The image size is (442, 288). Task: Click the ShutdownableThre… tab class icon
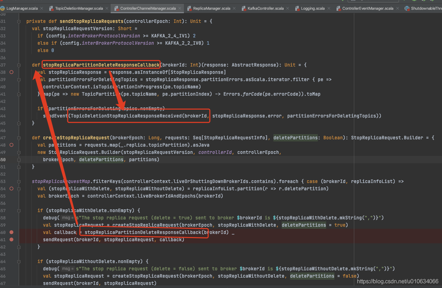407,8
